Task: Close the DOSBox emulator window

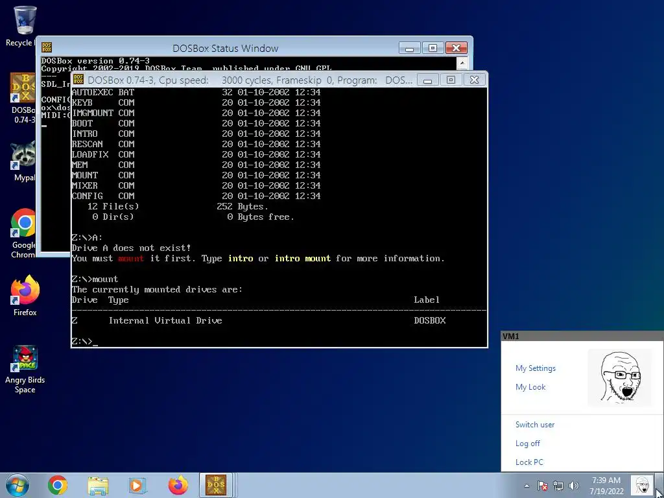Action: pos(474,80)
